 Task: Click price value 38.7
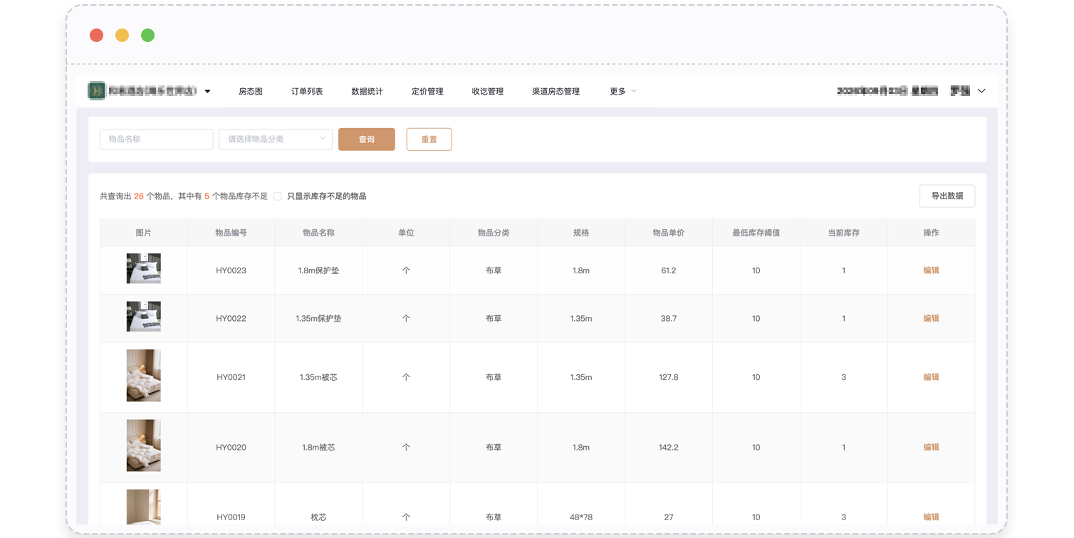[669, 319]
